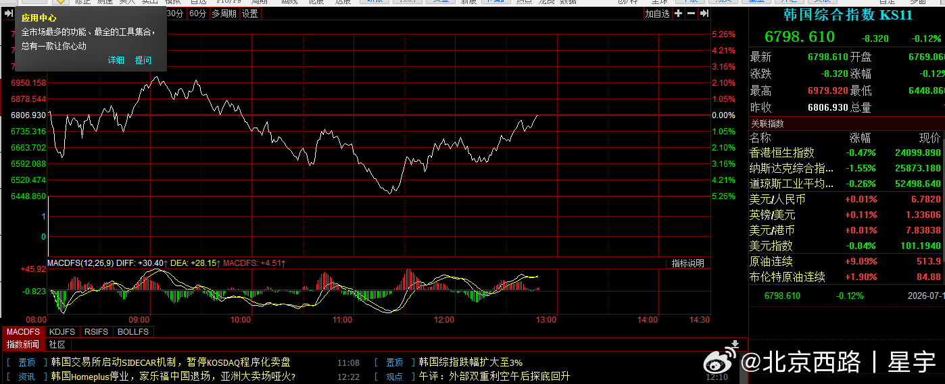Click the 涨跌 -8.320 value
Screen dimensions: 945x384
(834, 74)
